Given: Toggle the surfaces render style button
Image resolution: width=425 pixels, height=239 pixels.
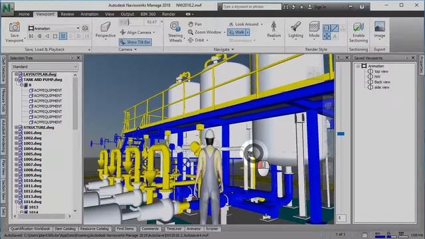Looking at the screenshot, I should tap(327, 28).
